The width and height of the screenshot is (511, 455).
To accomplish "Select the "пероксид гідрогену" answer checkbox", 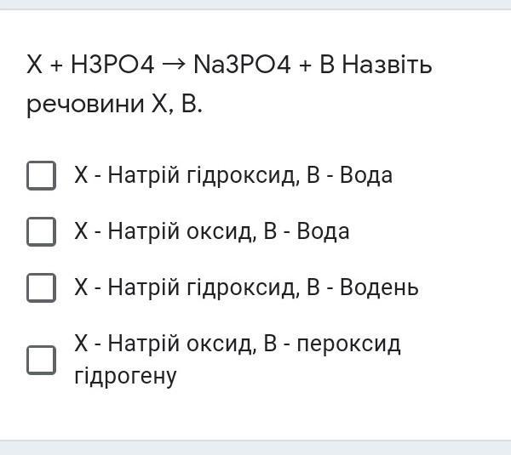I will pos(41,360).
